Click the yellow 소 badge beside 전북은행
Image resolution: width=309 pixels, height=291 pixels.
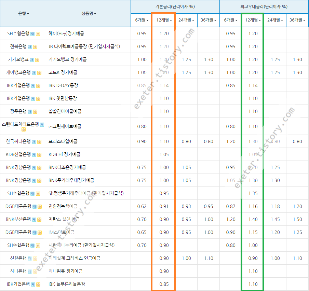(35, 47)
